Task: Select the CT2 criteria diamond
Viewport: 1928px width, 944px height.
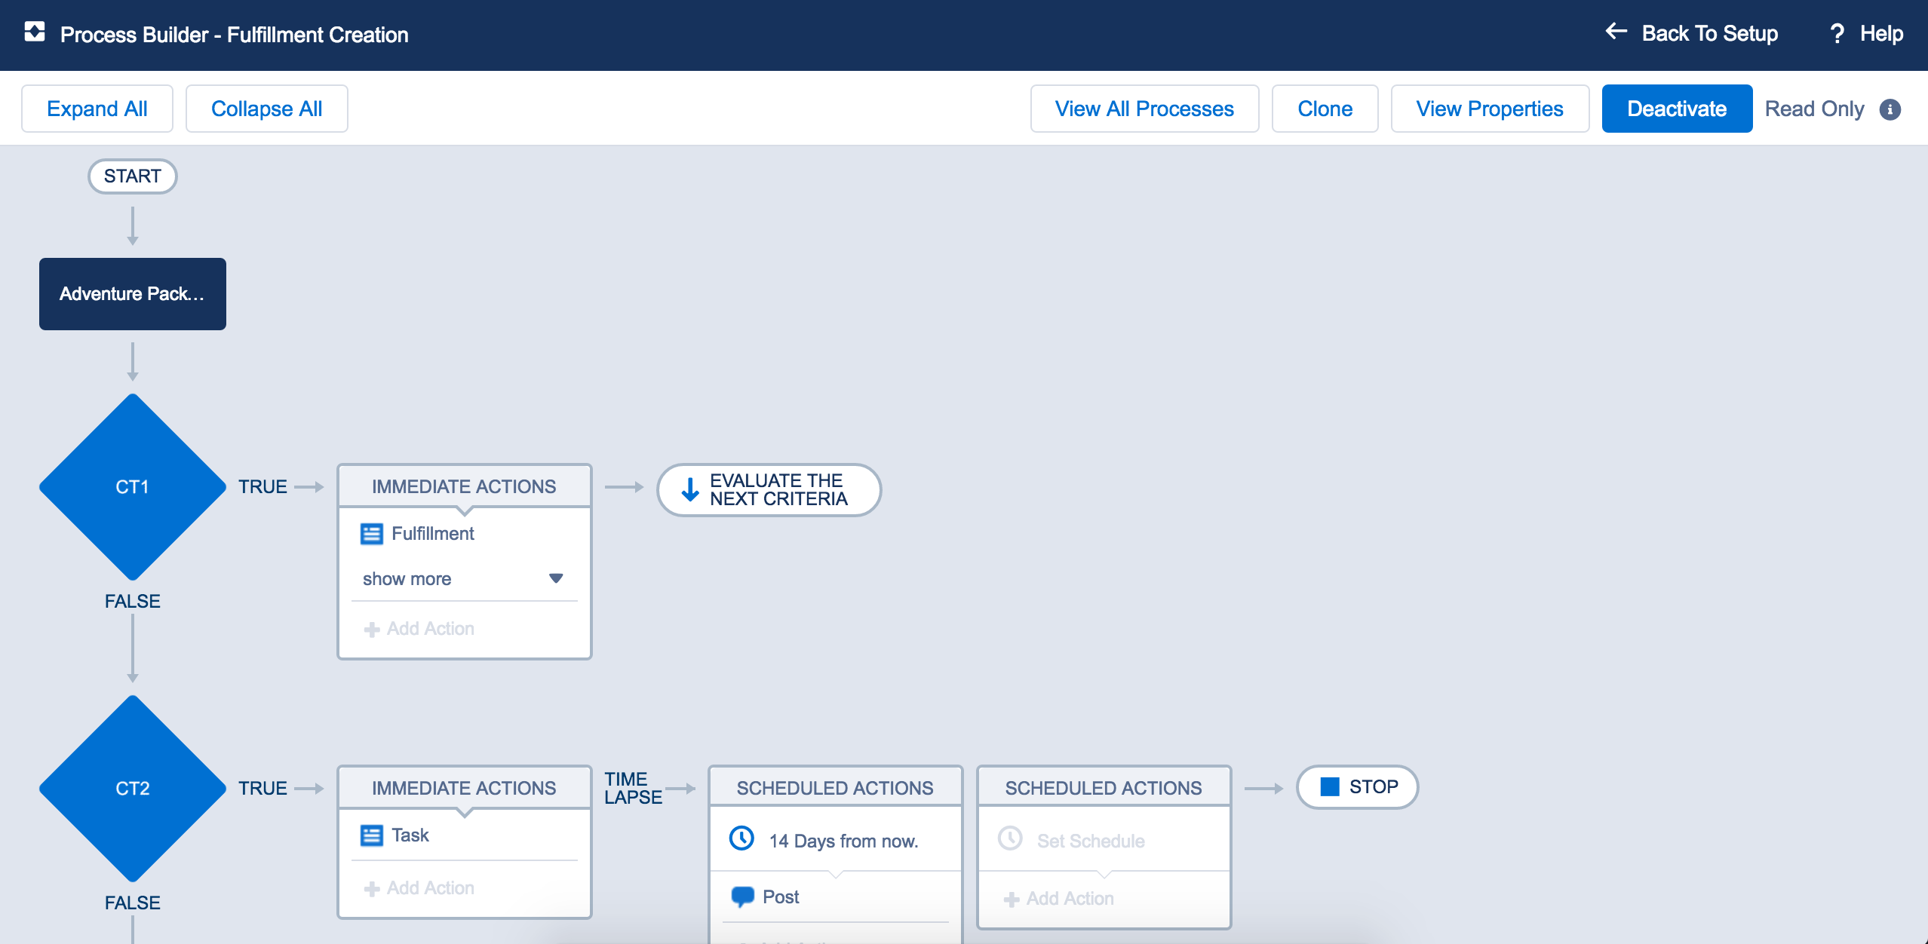Action: (x=133, y=789)
